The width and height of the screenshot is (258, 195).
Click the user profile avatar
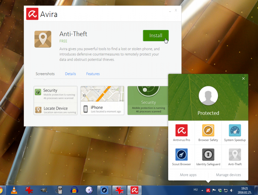[x=208, y=96]
